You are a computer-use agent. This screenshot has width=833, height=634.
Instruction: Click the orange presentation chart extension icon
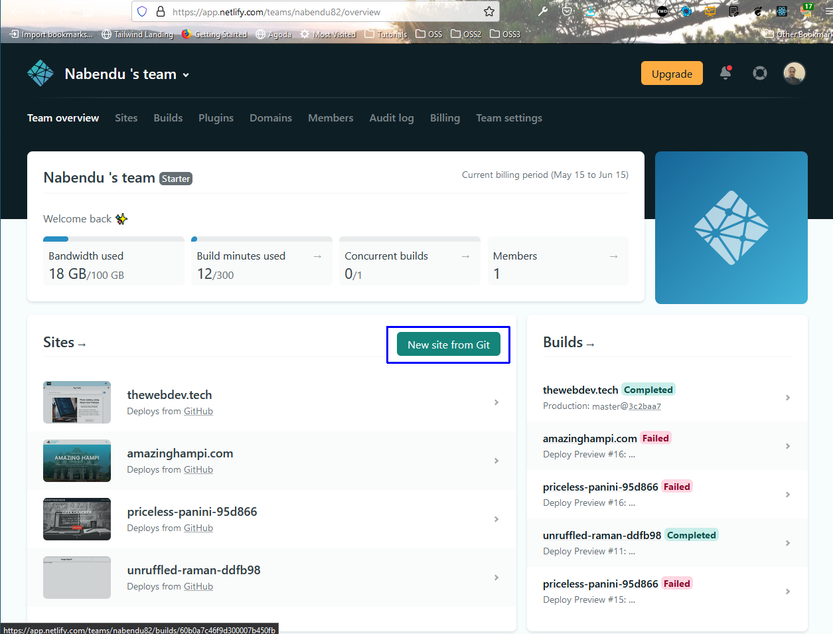pos(710,11)
